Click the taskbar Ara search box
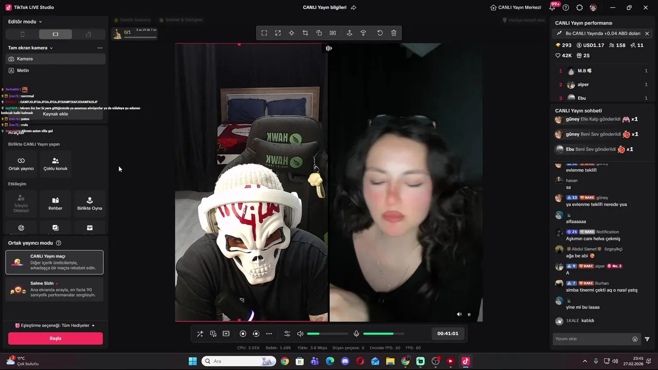Viewport: 658px width, 370px height. coord(239,361)
